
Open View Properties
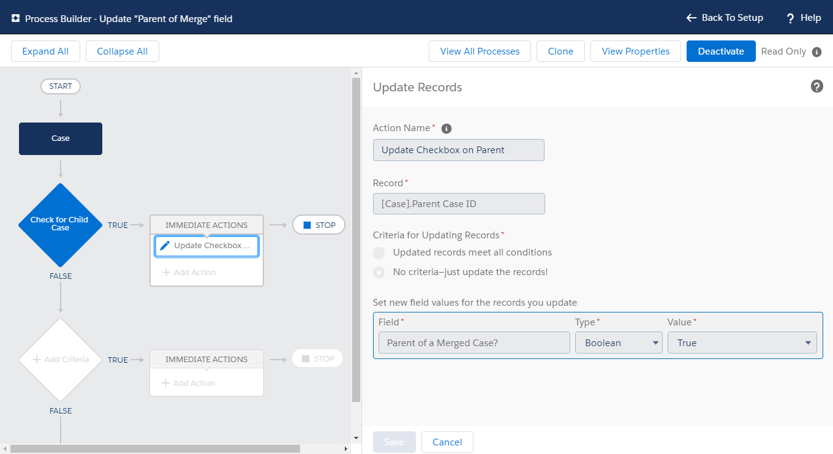pos(636,51)
